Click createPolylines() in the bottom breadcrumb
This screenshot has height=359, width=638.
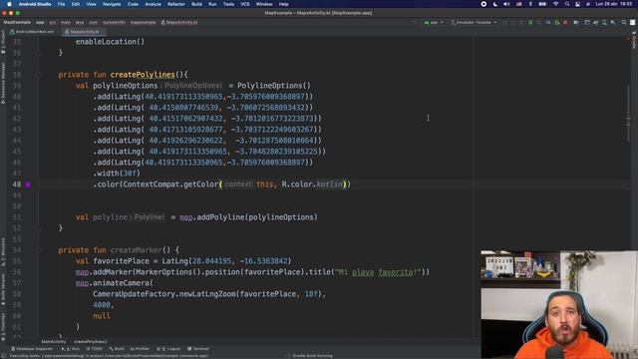91,341
